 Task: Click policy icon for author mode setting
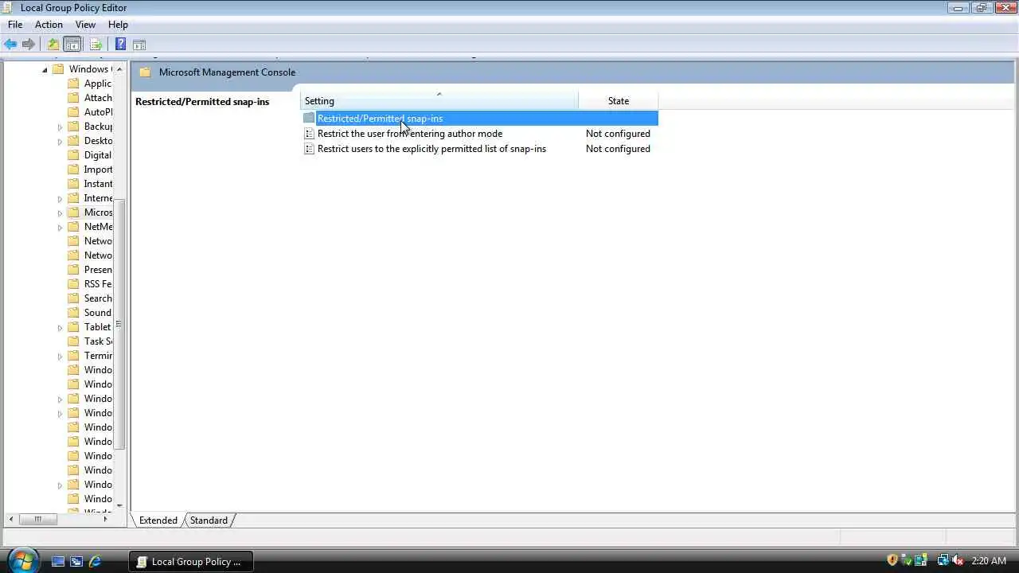point(309,134)
